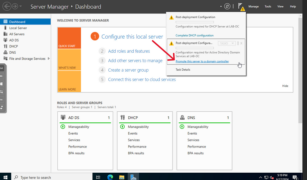The height and width of the screenshot is (180, 307).
Task: Click the dashboard vertical scrollbar
Action: pos(300,70)
